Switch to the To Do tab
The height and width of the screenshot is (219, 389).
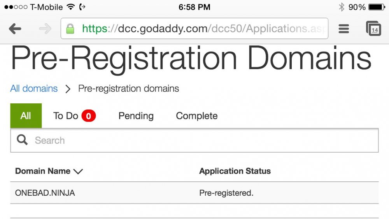66,116
